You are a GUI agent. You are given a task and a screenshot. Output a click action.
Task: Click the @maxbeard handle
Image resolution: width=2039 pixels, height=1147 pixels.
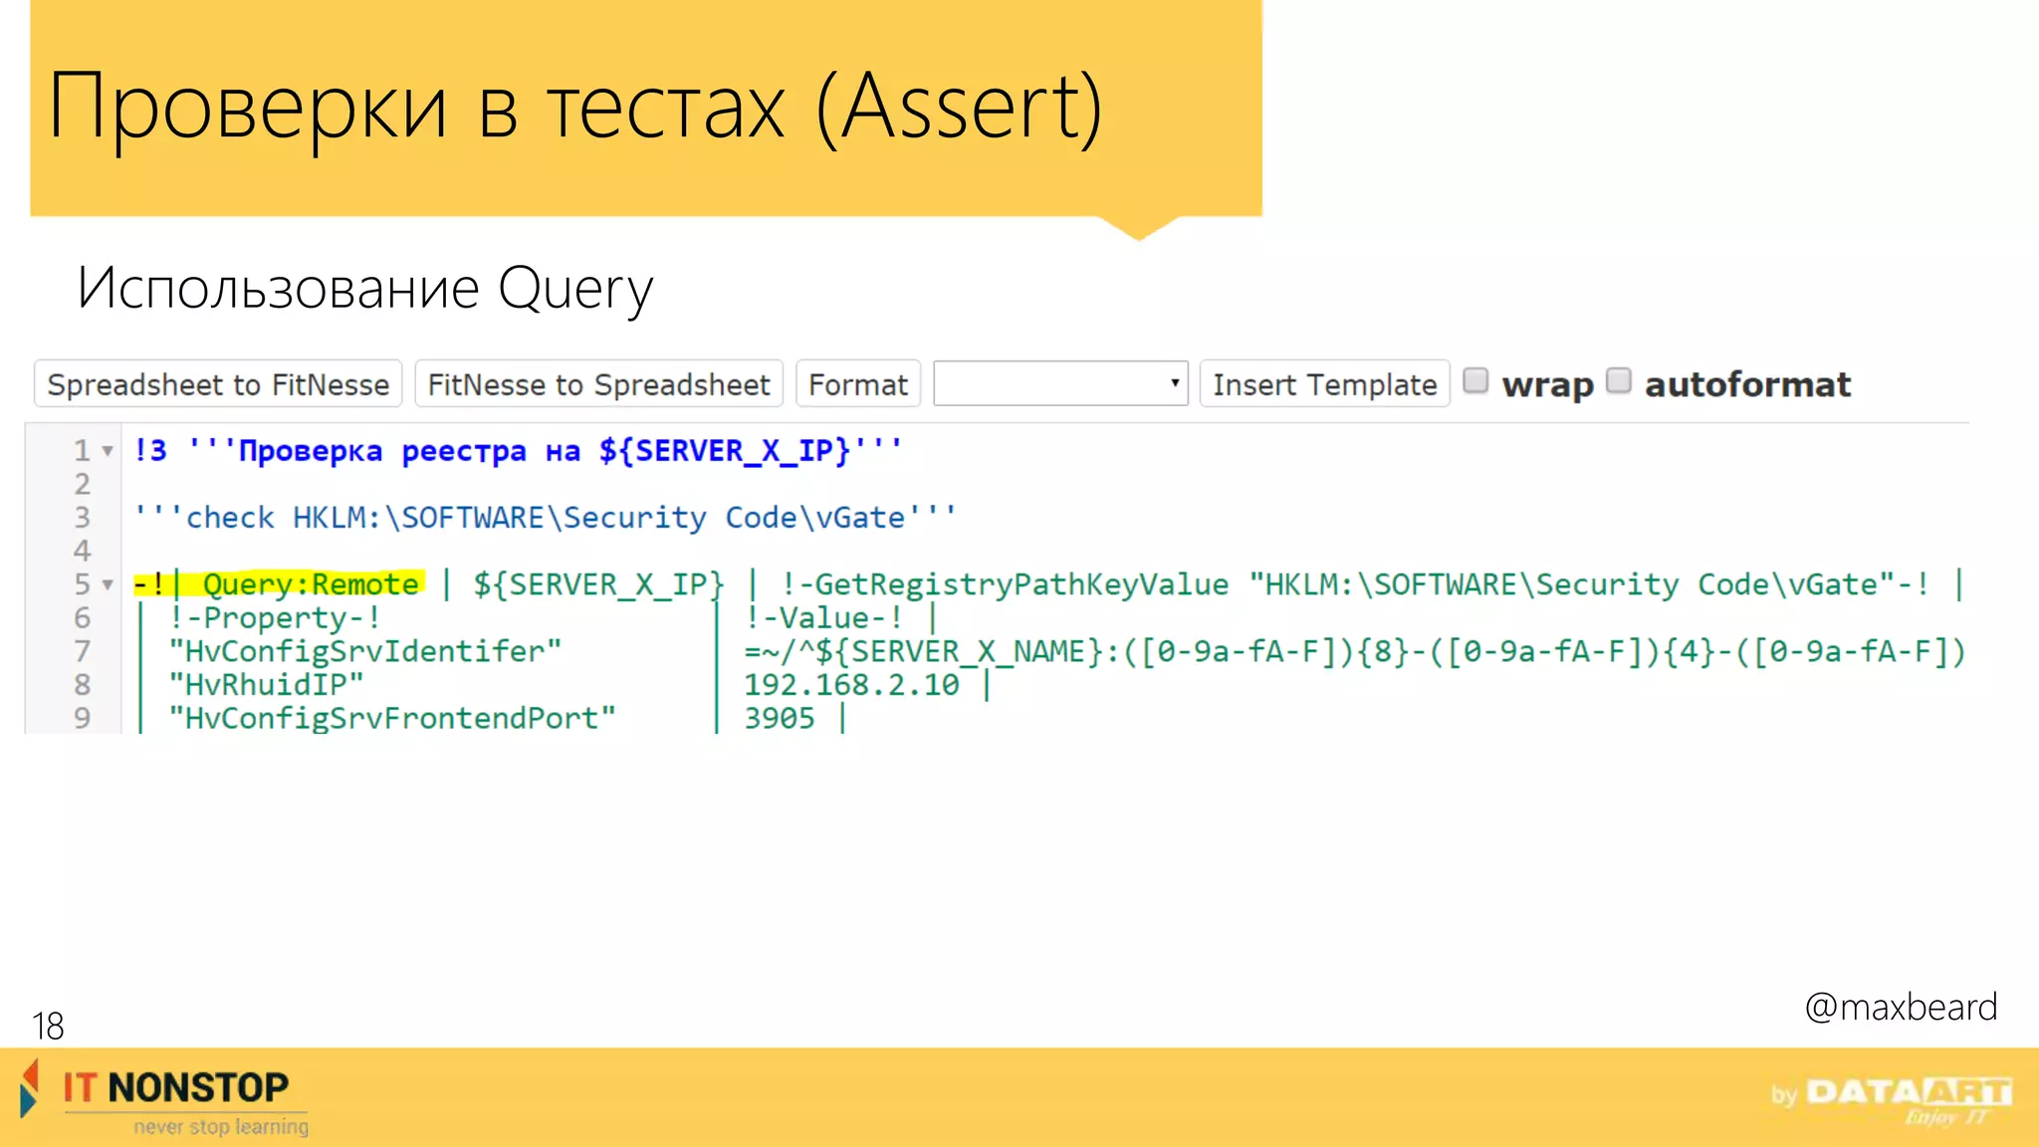click(1900, 1008)
